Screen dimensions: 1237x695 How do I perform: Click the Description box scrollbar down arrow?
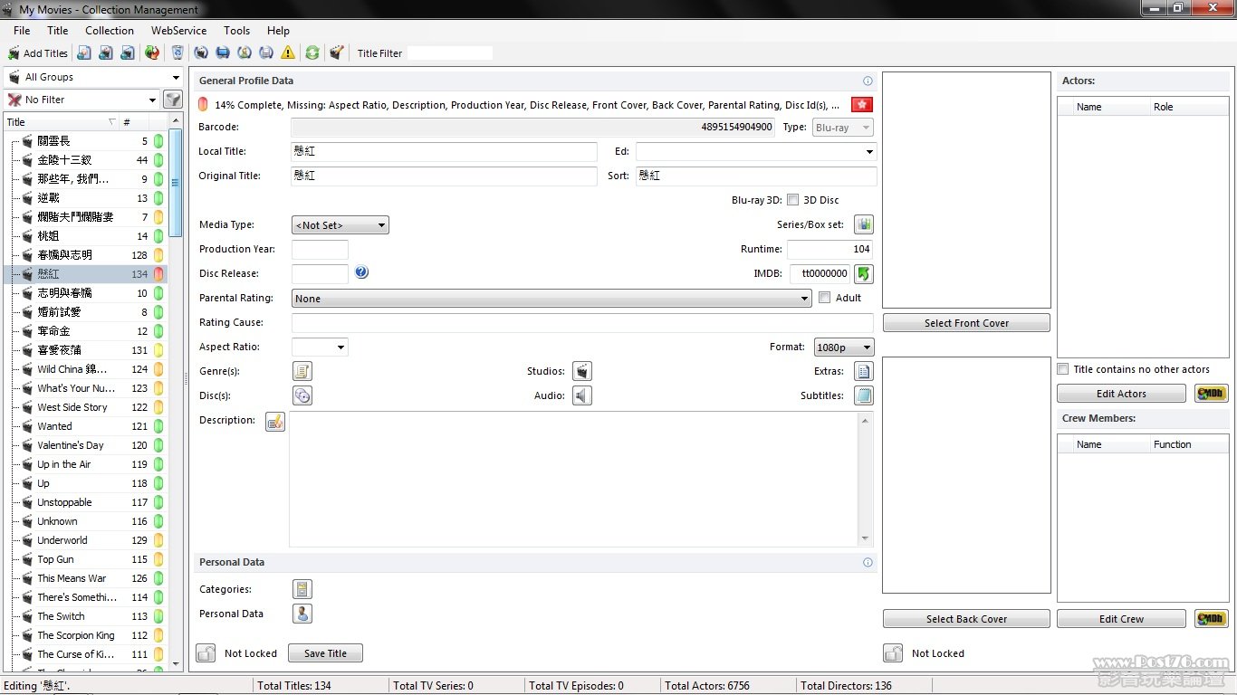[x=866, y=538]
